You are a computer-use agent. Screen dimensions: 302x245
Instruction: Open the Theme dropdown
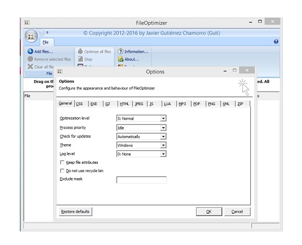point(163,145)
